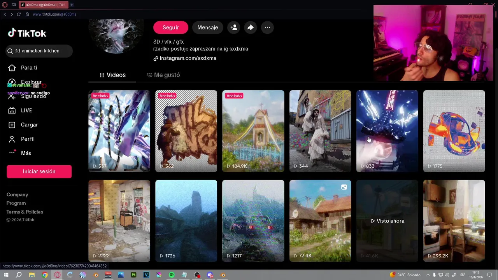This screenshot has height=280, width=498.
Task: Open Spotify from taskbar
Action: click(172, 275)
